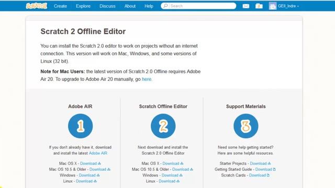
Task: Open the My Stuff folder icon
Action: tap(259, 6)
